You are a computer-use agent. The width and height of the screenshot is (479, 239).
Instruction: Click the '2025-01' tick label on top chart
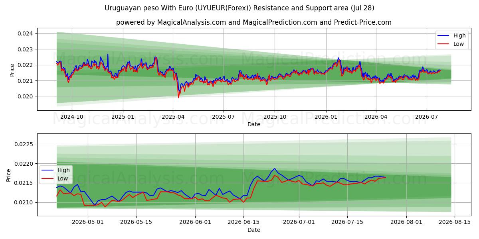pos(123,117)
